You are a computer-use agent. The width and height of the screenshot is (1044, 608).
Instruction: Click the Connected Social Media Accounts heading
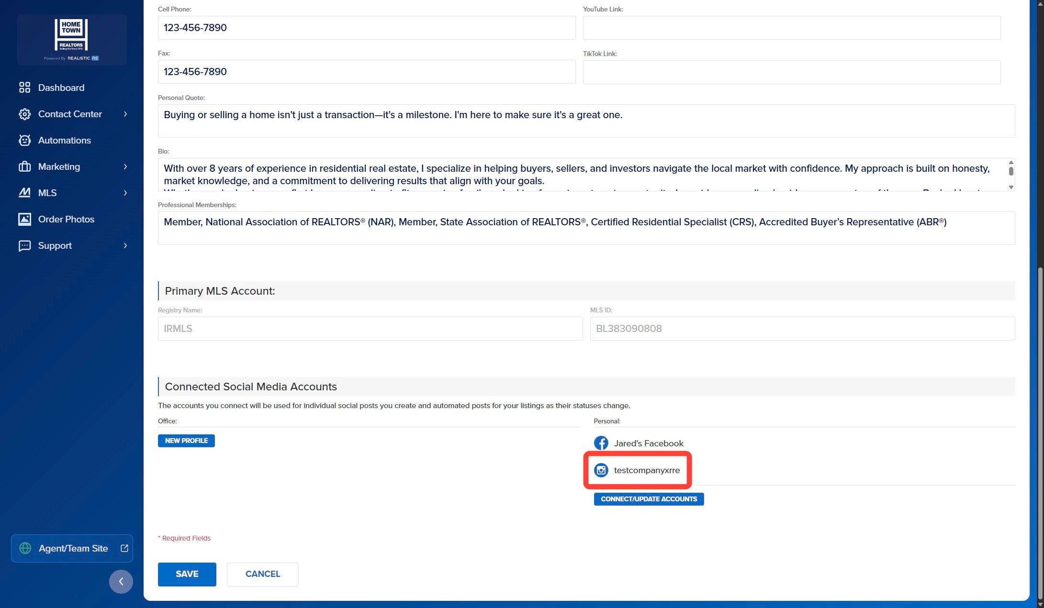coord(251,387)
